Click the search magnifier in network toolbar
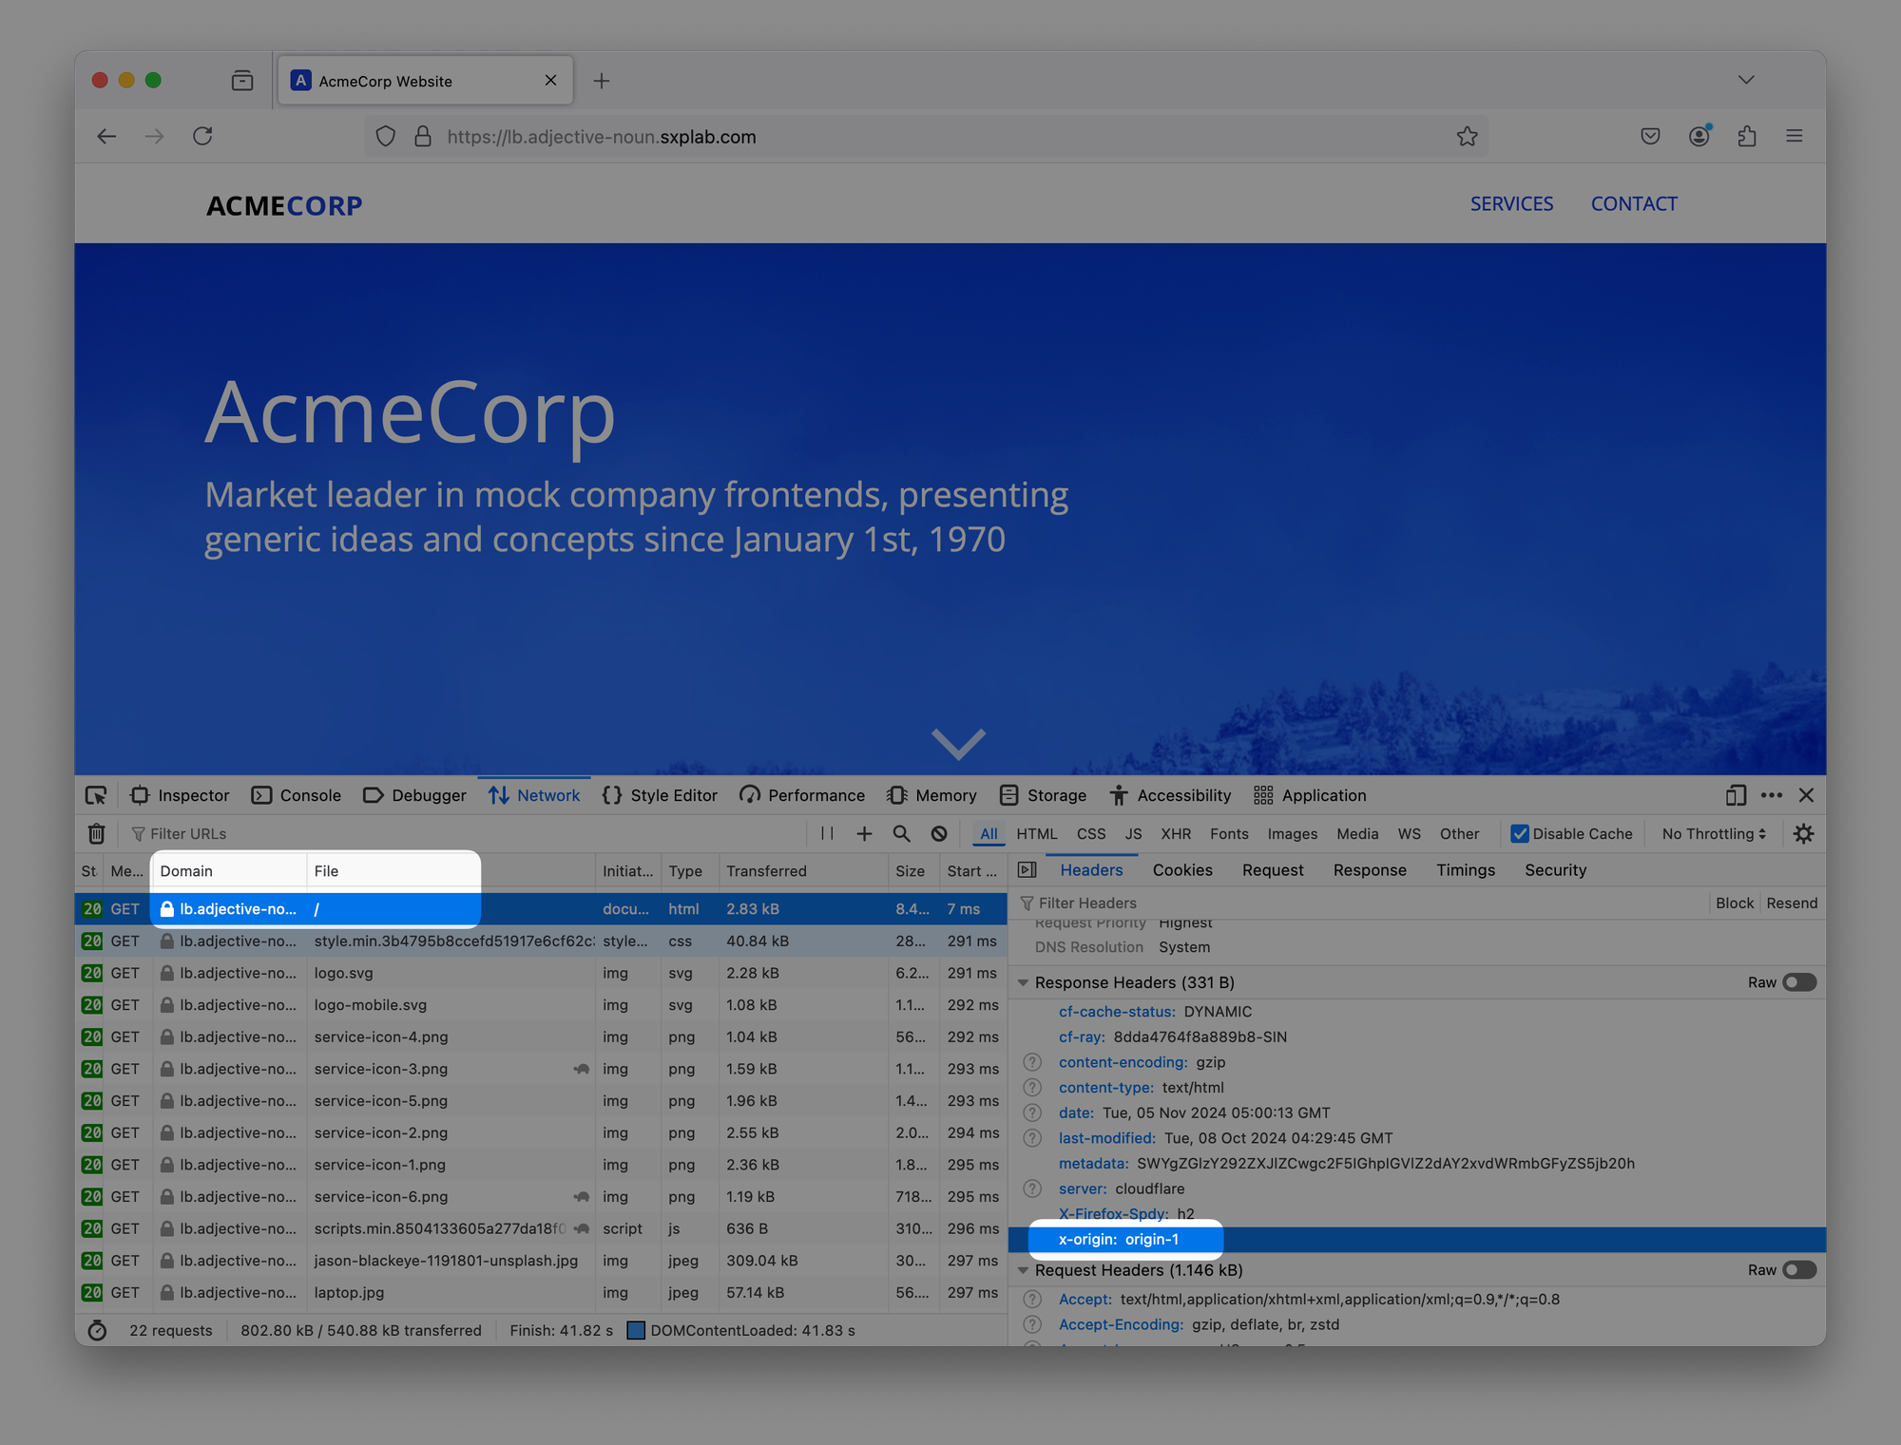 point(901,833)
